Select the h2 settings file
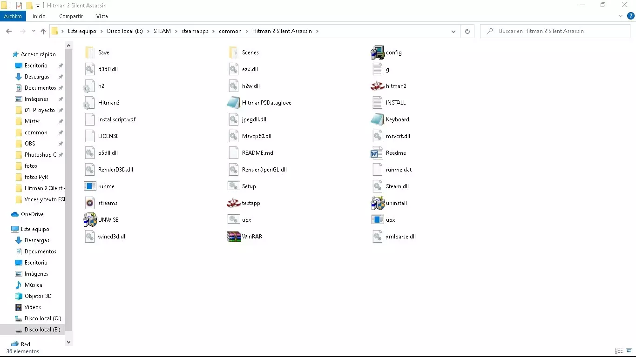Screen dimensions: 636x357 94,86
